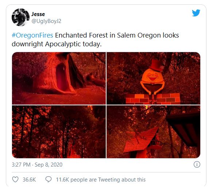Open the red forest trees photo
This screenshot has height=191, width=209.
point(59,132)
